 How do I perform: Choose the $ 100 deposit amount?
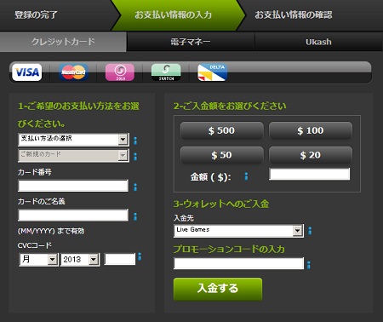click(311, 130)
